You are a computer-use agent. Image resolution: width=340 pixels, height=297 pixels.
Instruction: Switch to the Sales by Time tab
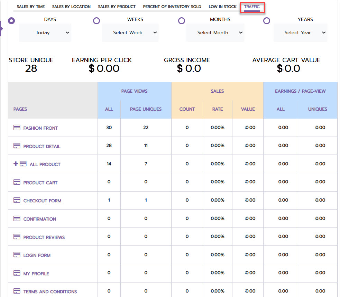(x=31, y=7)
